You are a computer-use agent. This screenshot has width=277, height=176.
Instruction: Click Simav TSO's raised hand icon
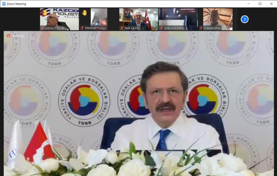click(x=45, y=12)
